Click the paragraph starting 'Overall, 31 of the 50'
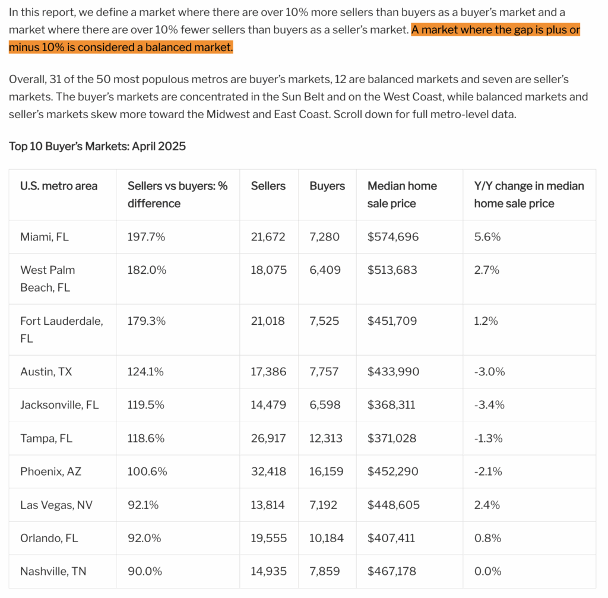608x598 pixels. pyautogui.click(x=299, y=97)
